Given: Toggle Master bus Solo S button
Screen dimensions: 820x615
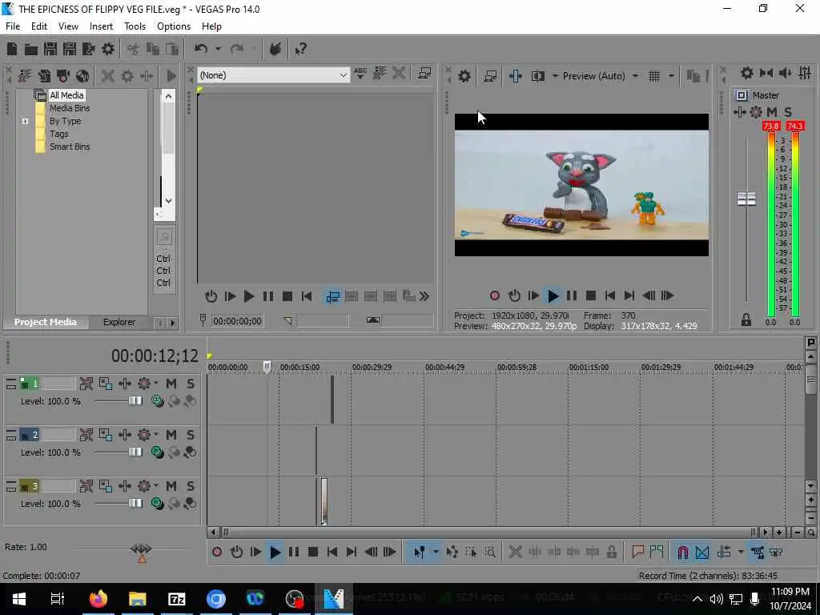Looking at the screenshot, I should (x=788, y=112).
